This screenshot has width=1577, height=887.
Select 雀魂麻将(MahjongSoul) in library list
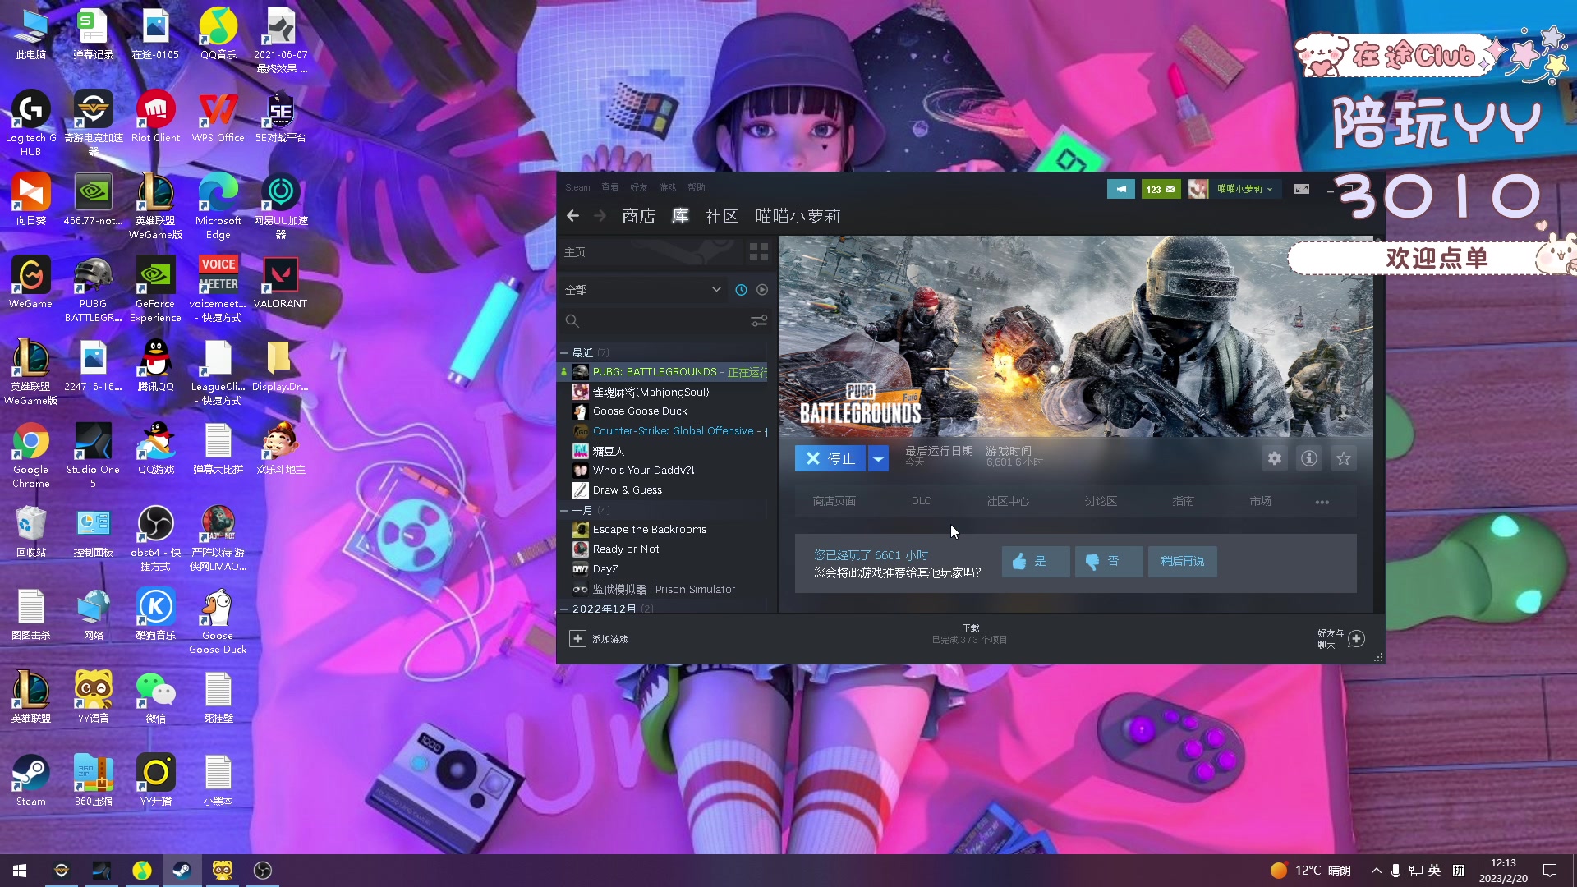(663, 392)
